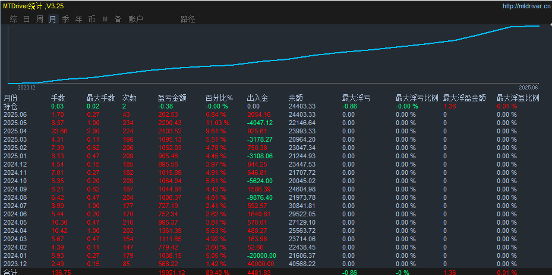552x275 pixels.
Task: Click the total profit 19921.12
Action: pyautogui.click(x=171, y=272)
